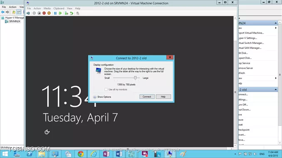
Task: Launch Internet Explorer from the taskbar
Action: pos(94,154)
